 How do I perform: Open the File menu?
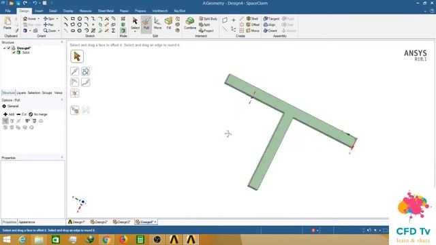click(x=7, y=11)
